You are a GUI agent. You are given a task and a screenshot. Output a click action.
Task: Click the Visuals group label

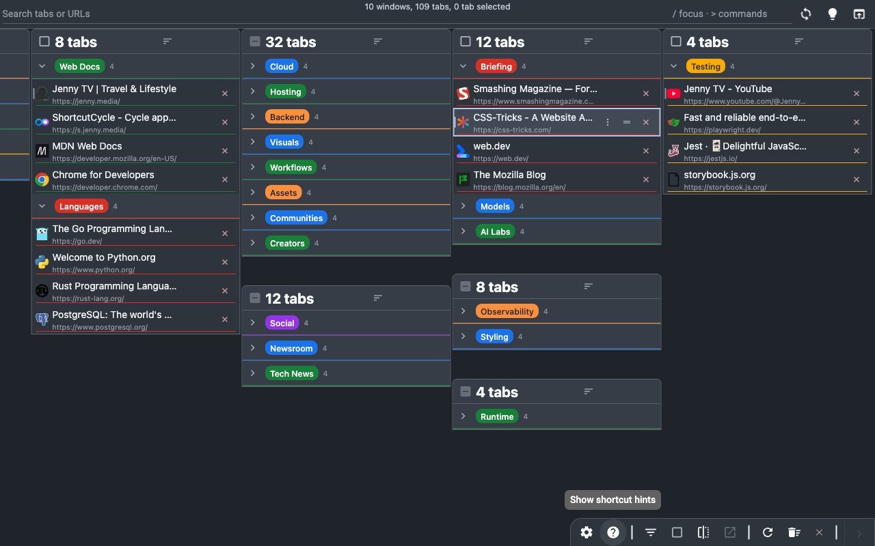(x=284, y=142)
